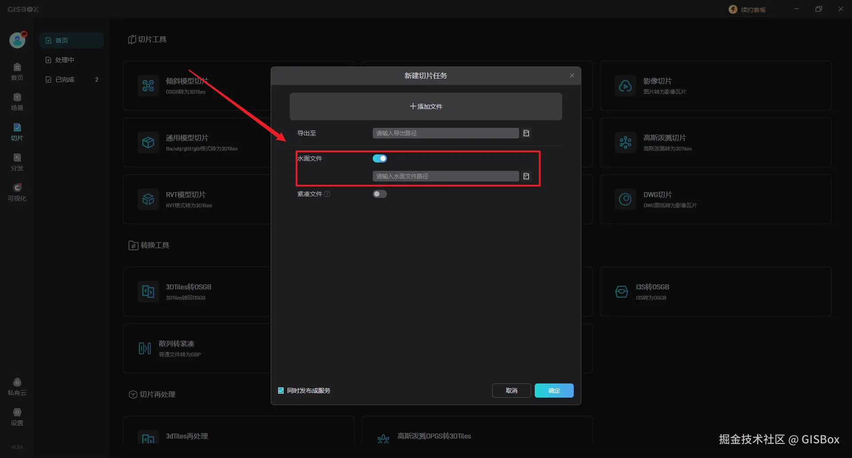
Task: Confirm with the 确定 button
Action: click(x=554, y=391)
